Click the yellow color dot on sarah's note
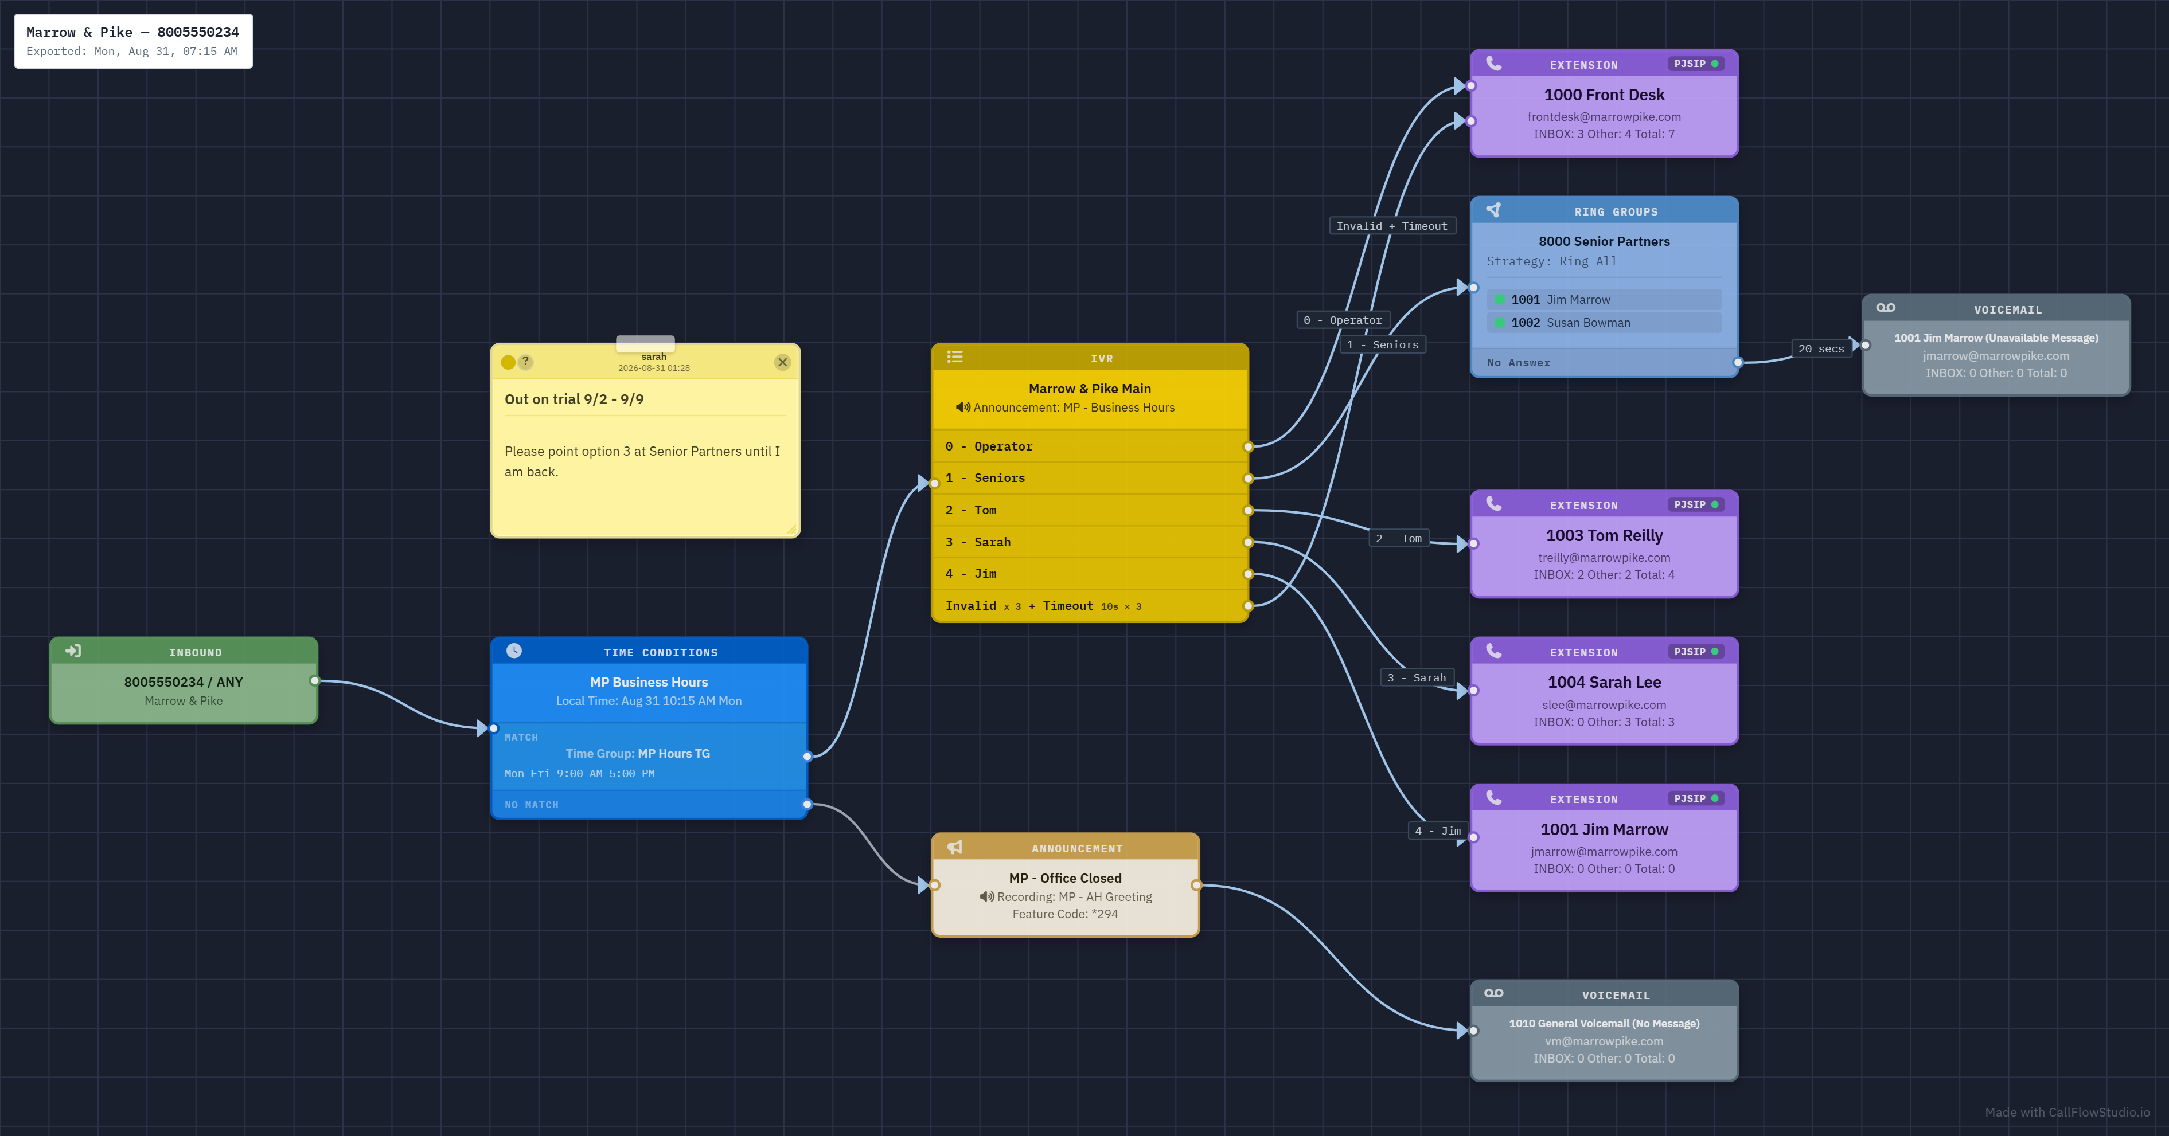This screenshot has width=2169, height=1136. [509, 363]
